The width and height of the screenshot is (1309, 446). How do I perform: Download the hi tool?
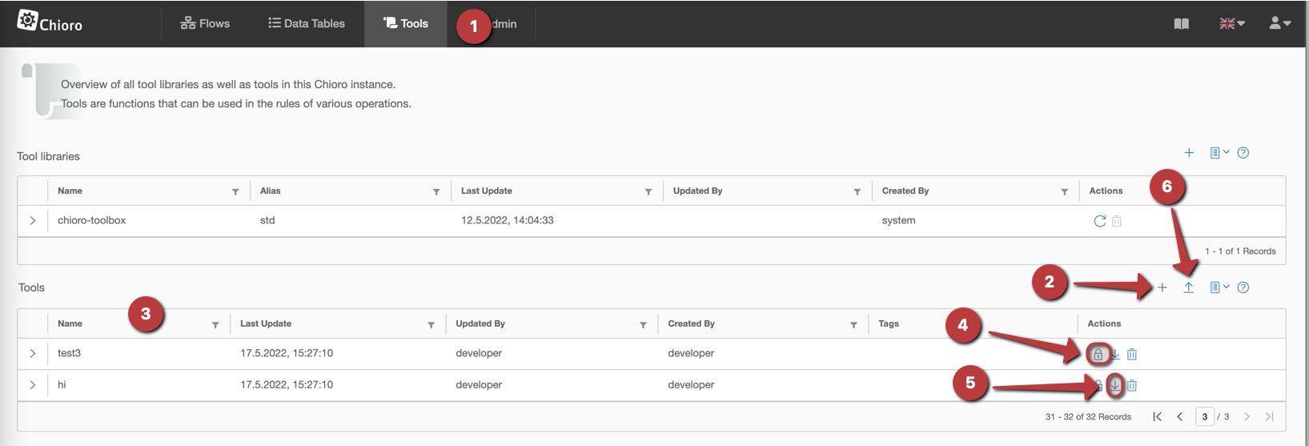(1114, 385)
